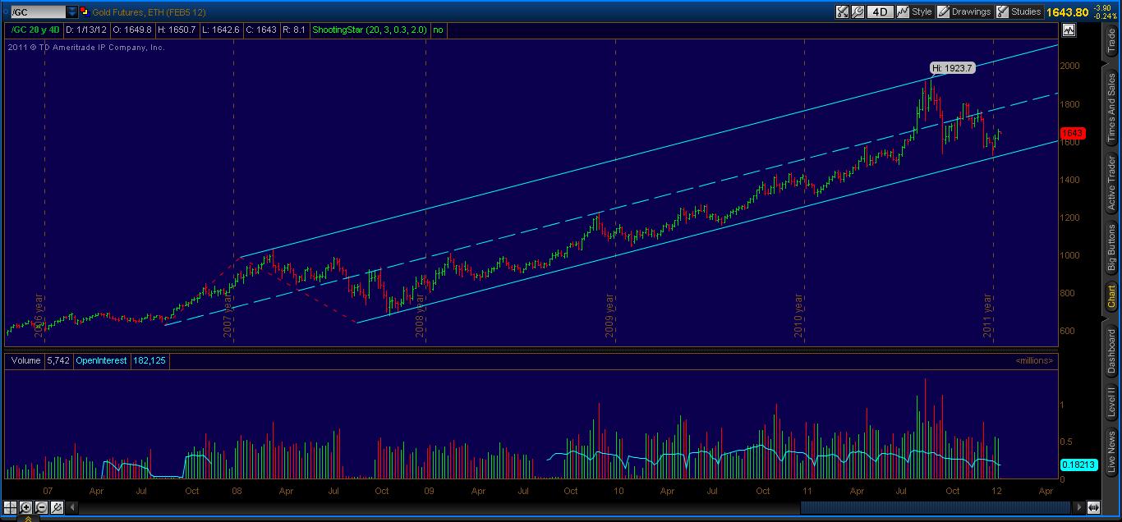Click the red 1643 last-price tag on axis
1122x522 pixels.
[x=1073, y=133]
